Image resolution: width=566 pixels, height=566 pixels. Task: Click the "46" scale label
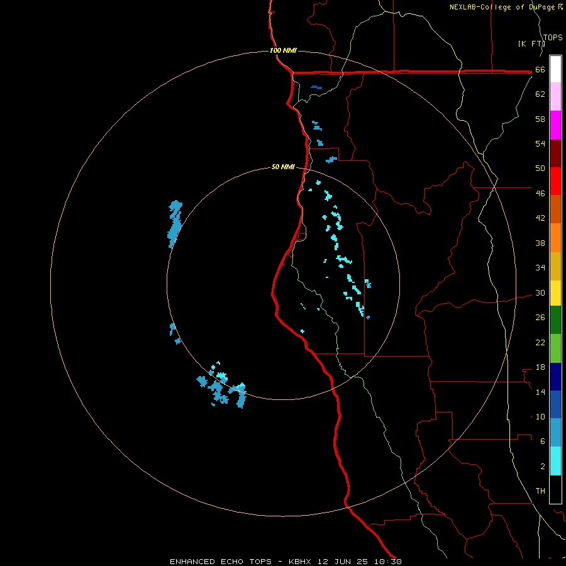pos(540,194)
